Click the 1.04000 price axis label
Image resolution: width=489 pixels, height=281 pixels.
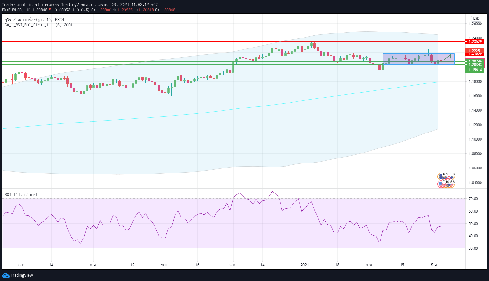(x=475, y=183)
